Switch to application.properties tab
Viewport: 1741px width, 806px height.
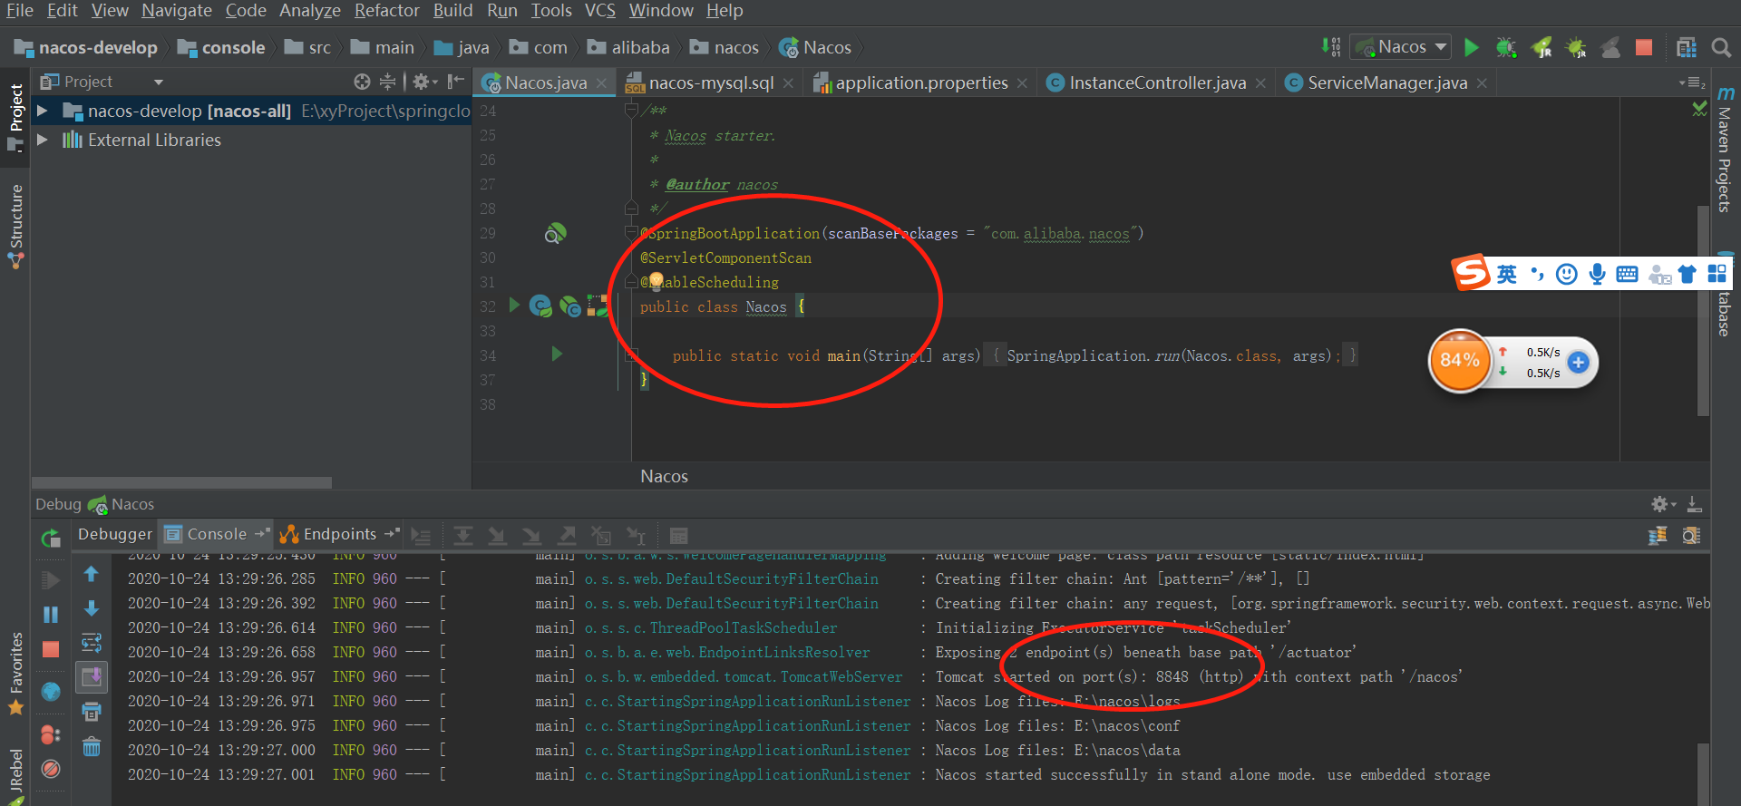coord(921,83)
